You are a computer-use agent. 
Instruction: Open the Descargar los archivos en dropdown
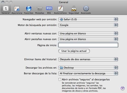tap(88, 68)
